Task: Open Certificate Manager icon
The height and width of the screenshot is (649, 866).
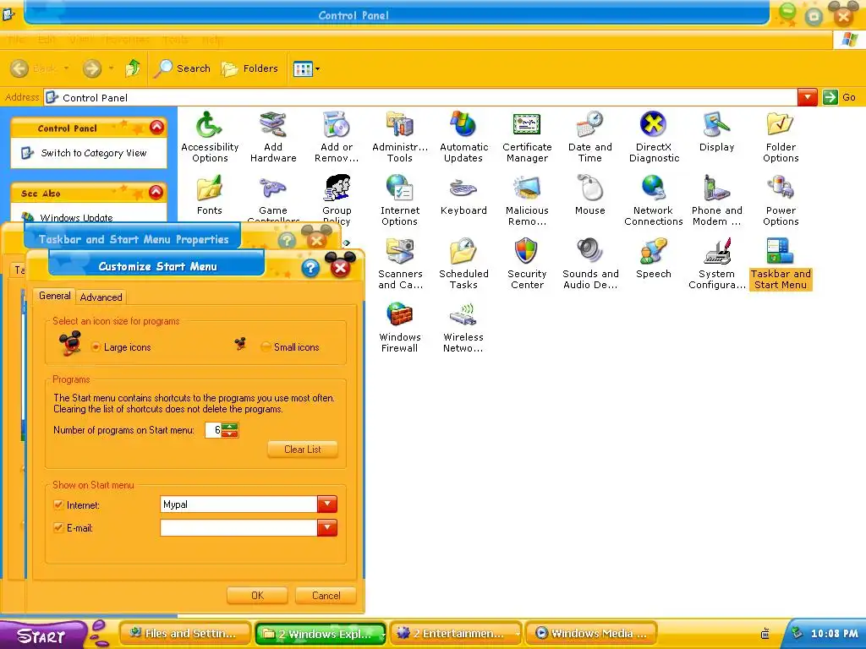Action: coord(527,136)
